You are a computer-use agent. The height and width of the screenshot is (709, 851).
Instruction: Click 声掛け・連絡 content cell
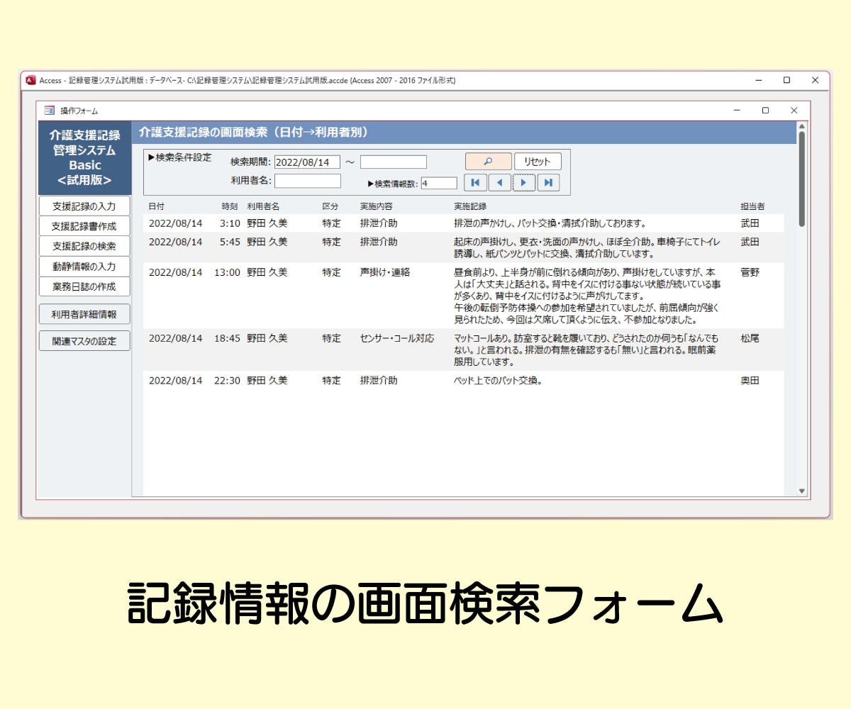coord(385,272)
